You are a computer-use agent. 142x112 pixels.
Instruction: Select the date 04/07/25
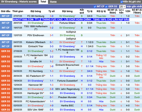[x=18, y=42]
